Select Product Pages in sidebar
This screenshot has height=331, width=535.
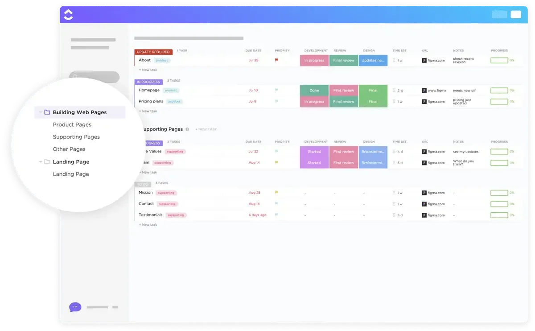pyautogui.click(x=72, y=124)
